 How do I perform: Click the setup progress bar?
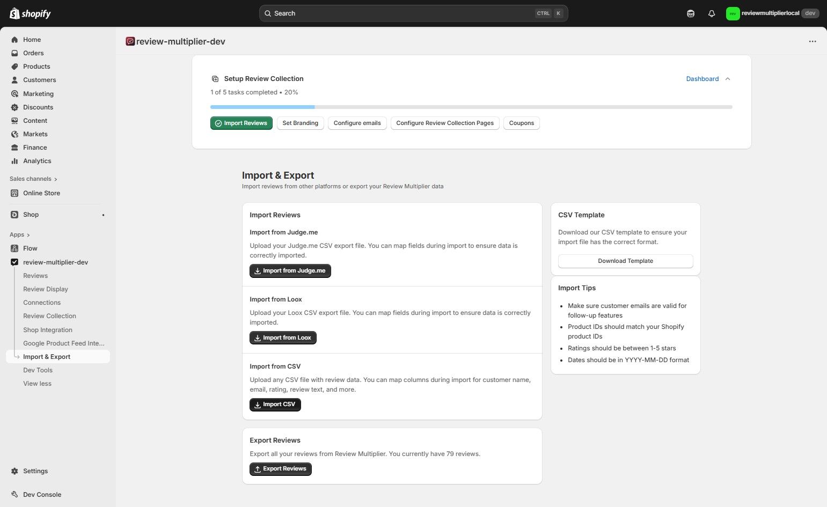(471, 107)
